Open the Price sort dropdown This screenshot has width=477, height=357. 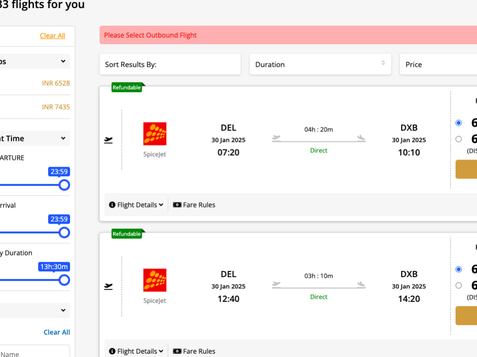coord(438,64)
